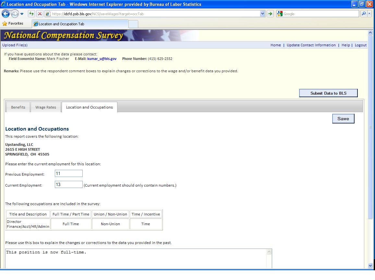Click the page vertical scrollbar down arrow
Image resolution: width=375 pixels, height=280 pixels.
[370, 265]
